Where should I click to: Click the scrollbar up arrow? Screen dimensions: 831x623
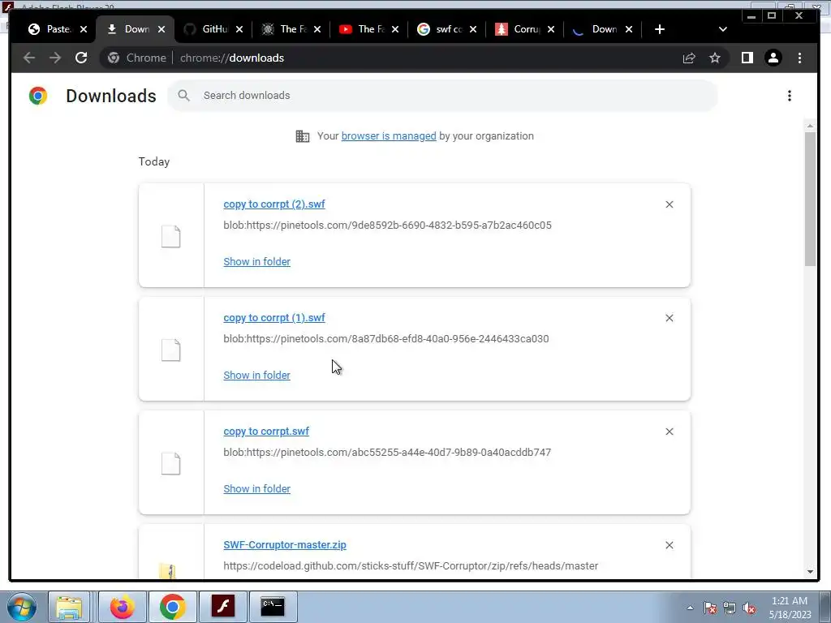[x=810, y=126]
